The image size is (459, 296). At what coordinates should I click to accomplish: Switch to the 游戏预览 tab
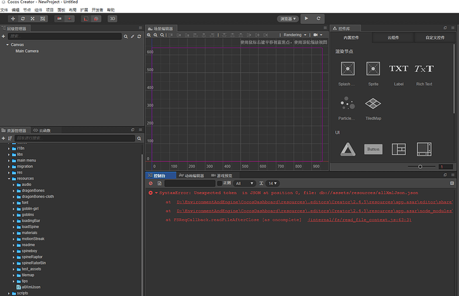pyautogui.click(x=222, y=176)
